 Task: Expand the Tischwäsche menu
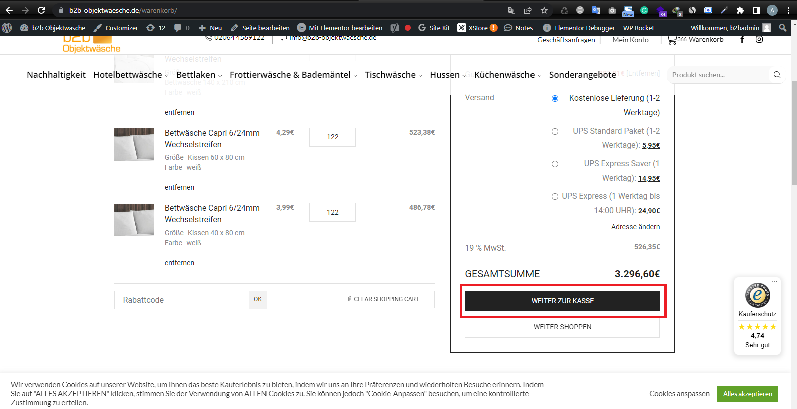(394, 75)
